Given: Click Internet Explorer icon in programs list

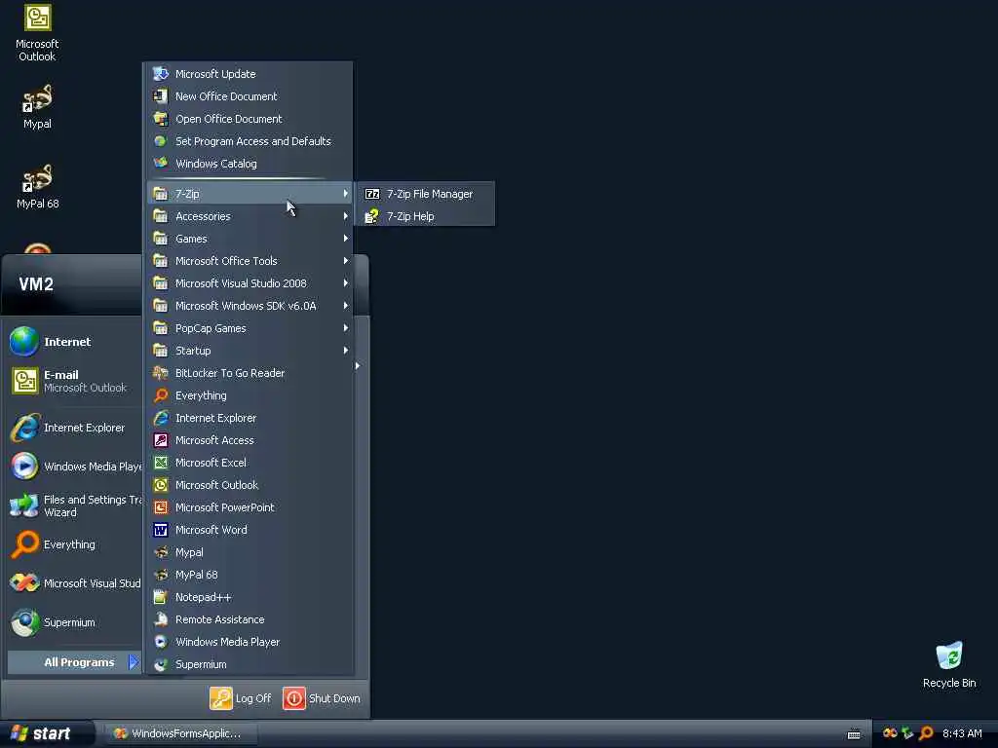Looking at the screenshot, I should point(161,418).
